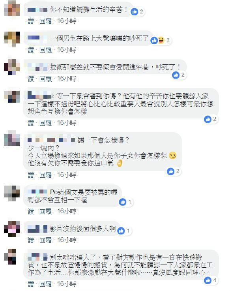Click thumbs-up reaction on 技術那麼差 comment

click(x=176, y=75)
